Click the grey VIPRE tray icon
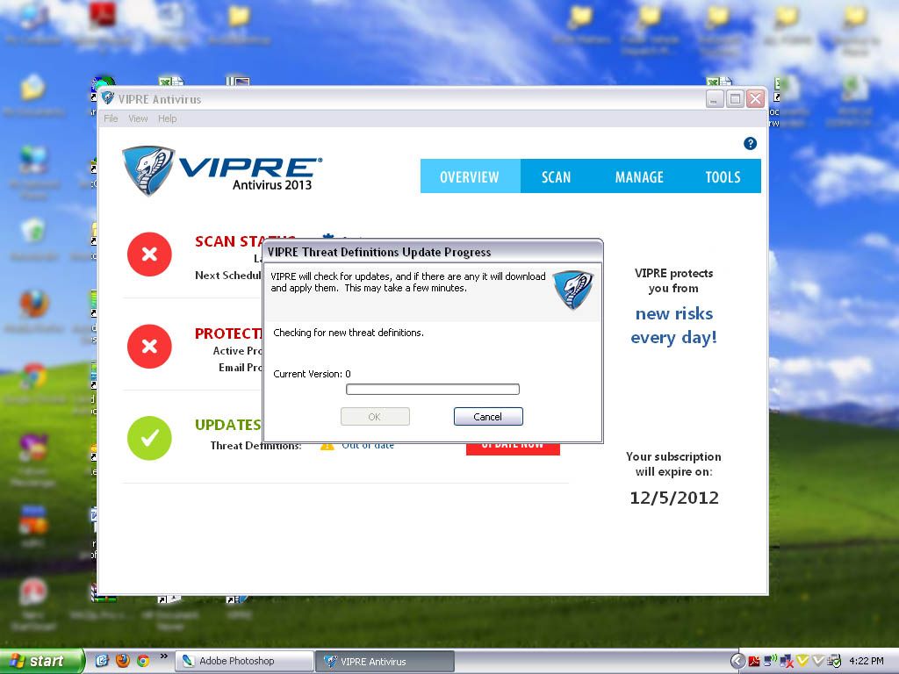Image resolution: width=899 pixels, height=674 pixels. 818,662
